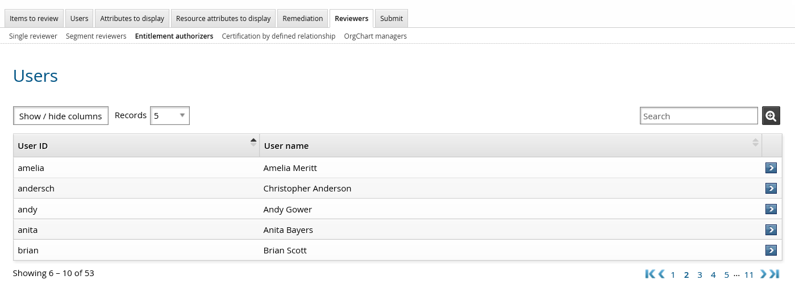Go to first page pagination icon
The height and width of the screenshot is (292, 795).
click(x=650, y=274)
